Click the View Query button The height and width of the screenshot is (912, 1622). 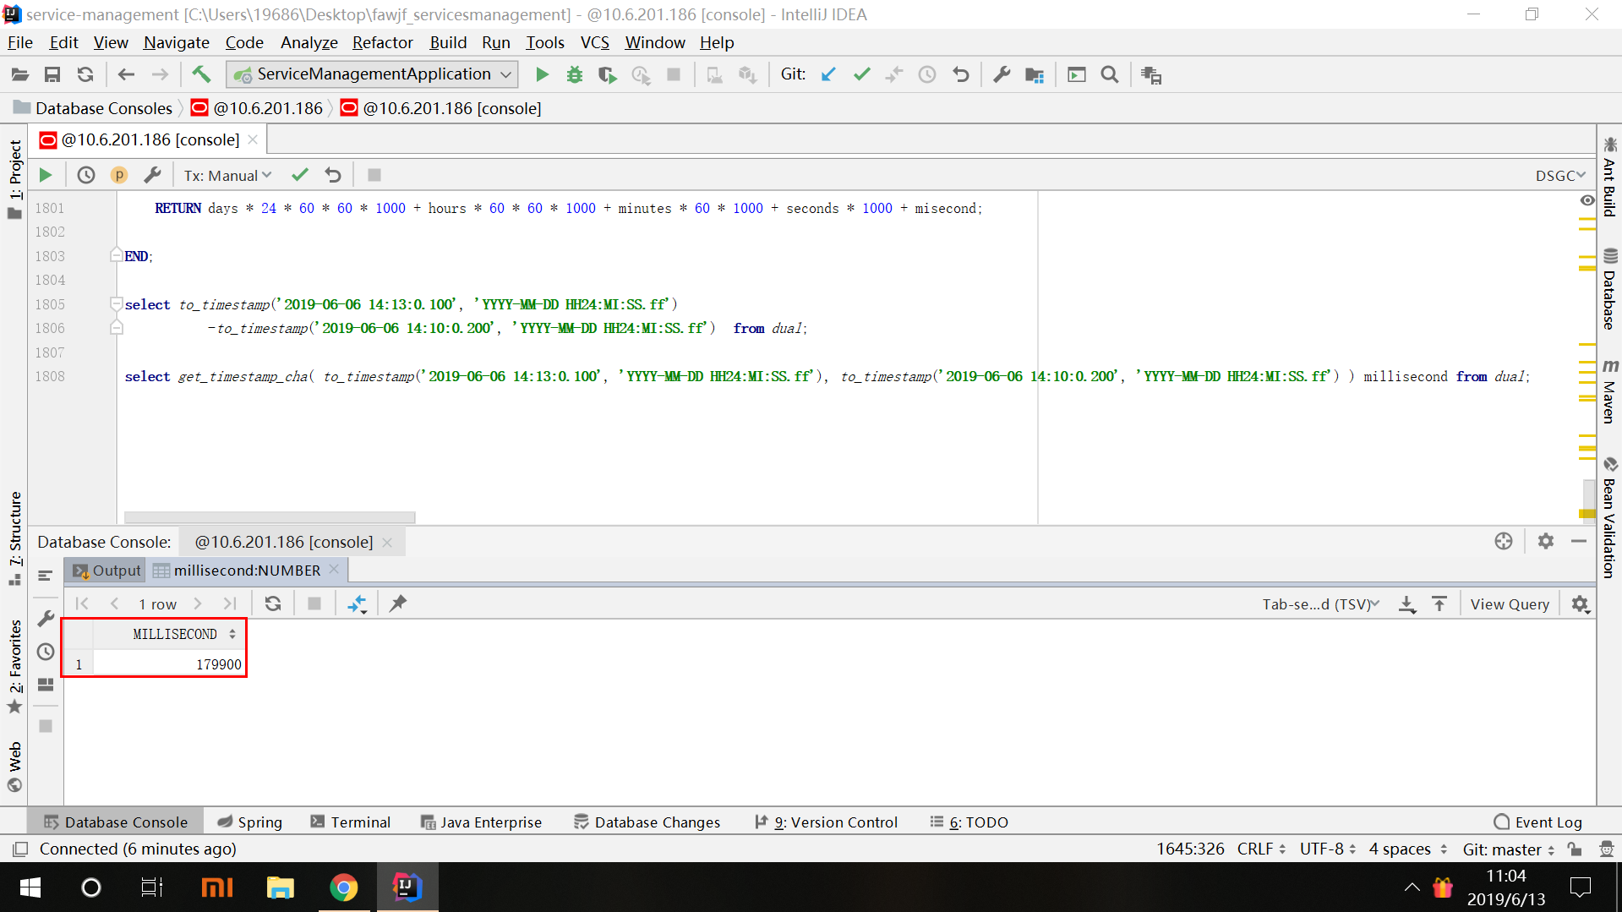(1510, 603)
